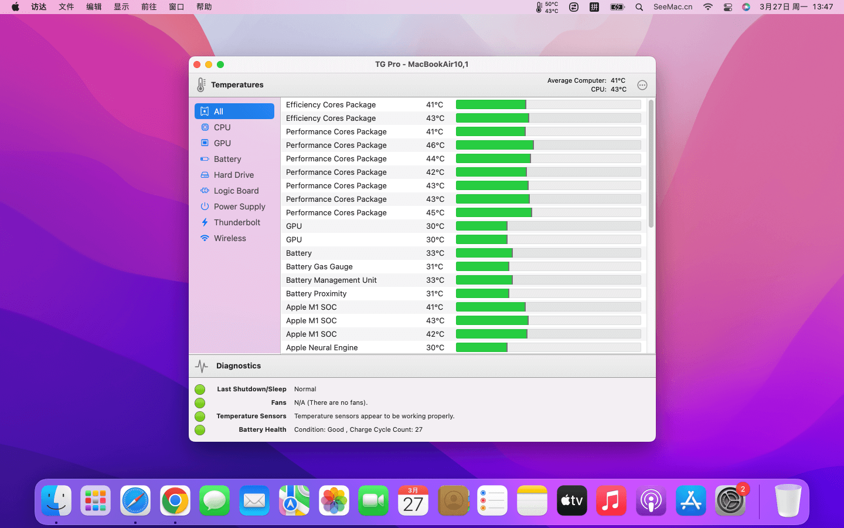Select the Thunderbolt sidebar category
Viewport: 844px width, 528px height.
pos(234,222)
